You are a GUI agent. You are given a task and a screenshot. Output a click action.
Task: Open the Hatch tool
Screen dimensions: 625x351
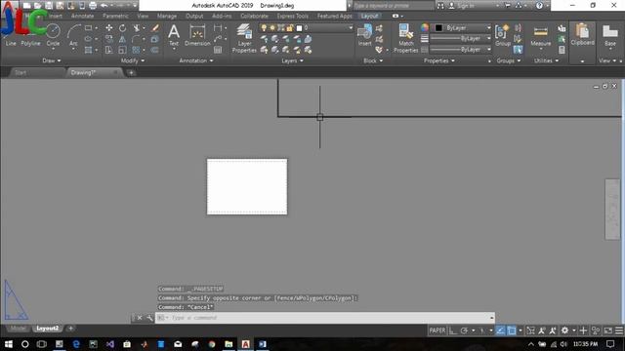88,50
